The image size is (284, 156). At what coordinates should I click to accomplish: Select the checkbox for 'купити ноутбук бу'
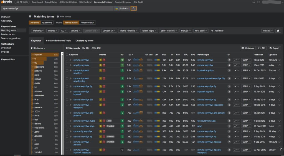67,86
